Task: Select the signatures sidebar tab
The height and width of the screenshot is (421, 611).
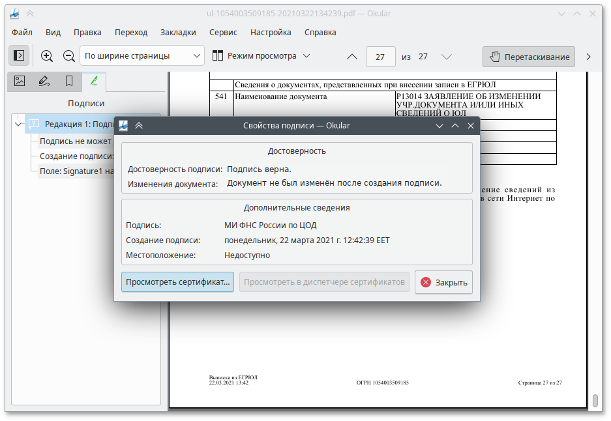Action: coord(94,81)
